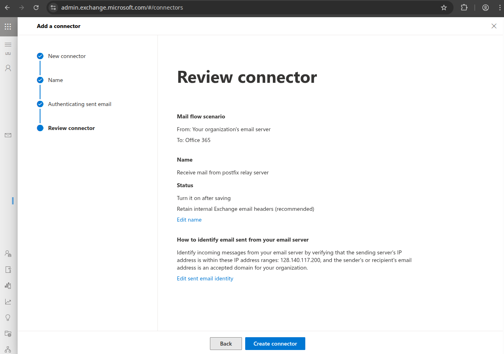504x354 pixels.
Task: Click the address bar URL
Action: pyautogui.click(x=122, y=8)
